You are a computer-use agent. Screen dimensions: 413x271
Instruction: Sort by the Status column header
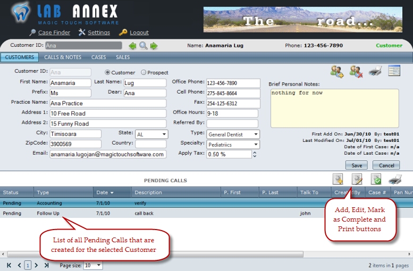[16, 192]
